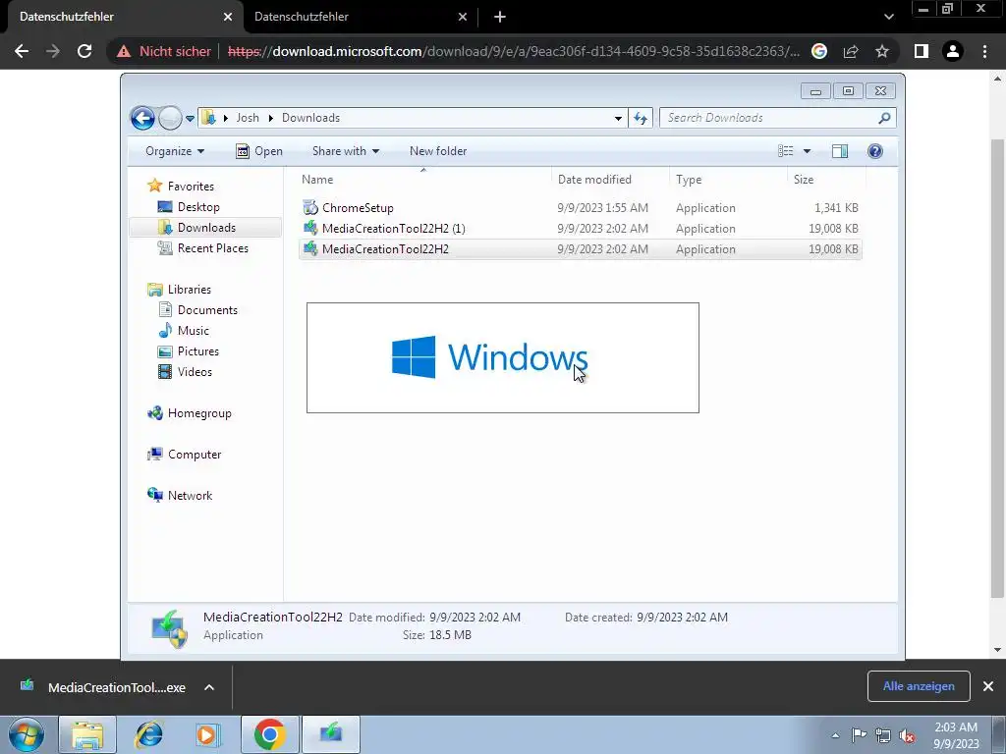Expand download item options chevron

point(209,687)
